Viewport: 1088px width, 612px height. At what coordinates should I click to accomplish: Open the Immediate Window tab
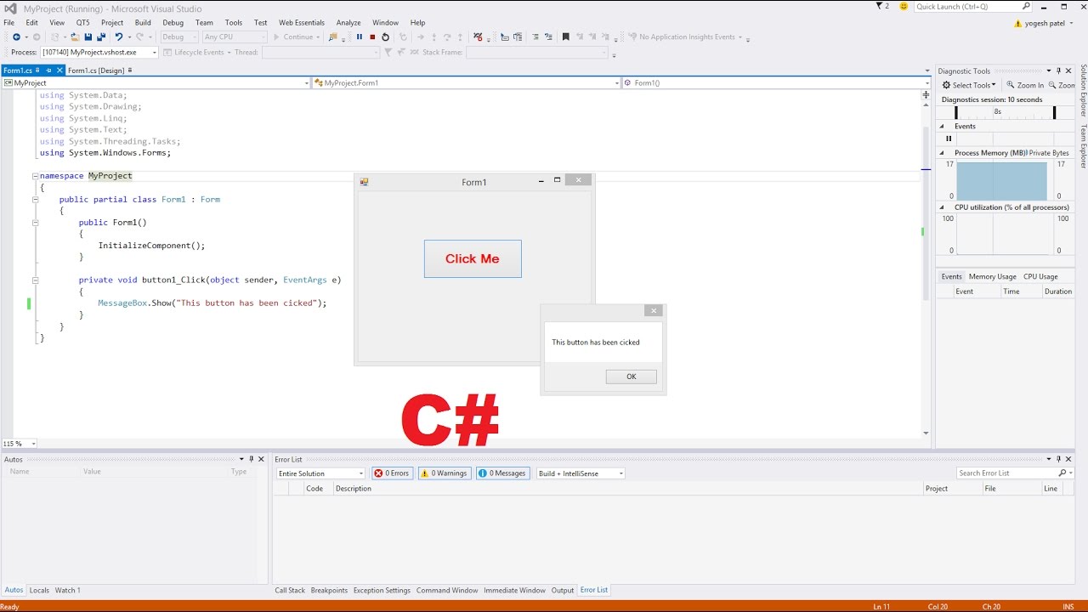[x=514, y=591]
